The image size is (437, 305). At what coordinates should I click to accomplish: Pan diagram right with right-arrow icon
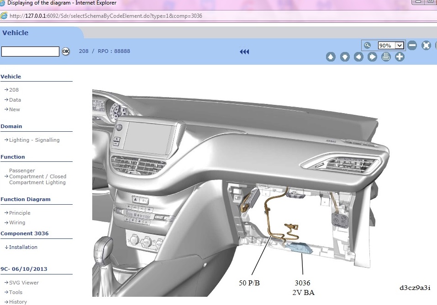[x=372, y=57]
